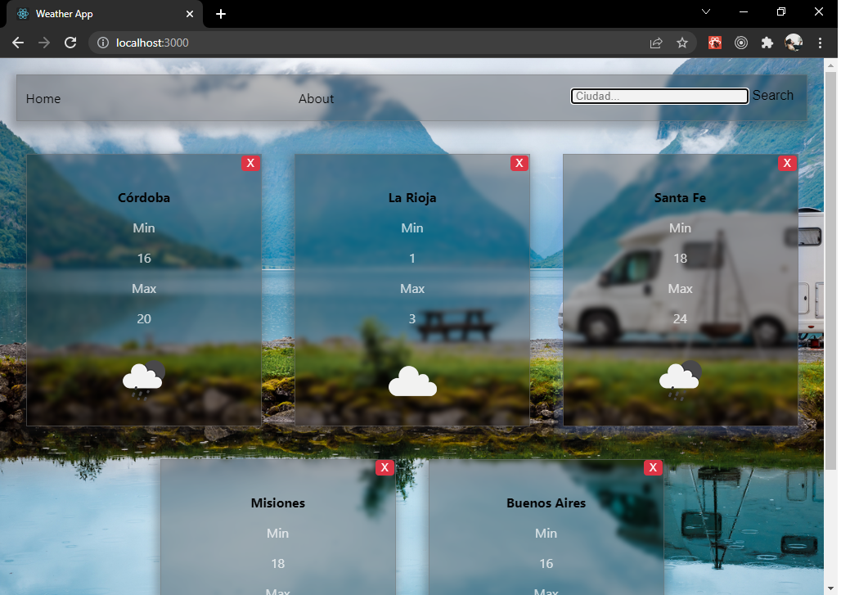Select the Córdoba city title
850x595 pixels.
(144, 198)
